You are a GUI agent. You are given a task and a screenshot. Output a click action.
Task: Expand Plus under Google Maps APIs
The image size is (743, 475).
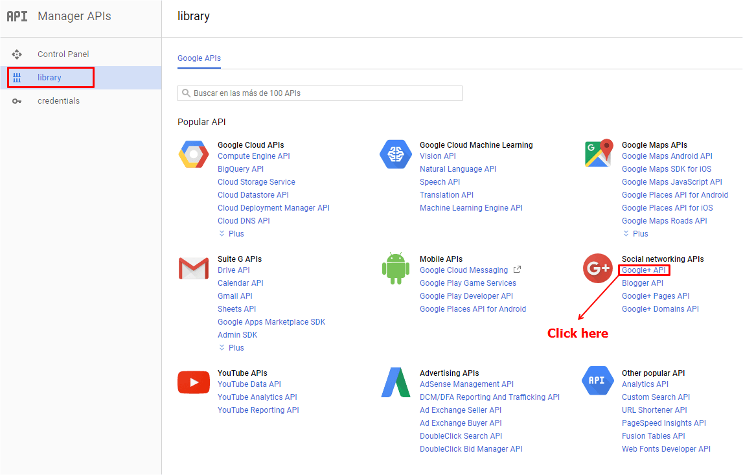635,234
